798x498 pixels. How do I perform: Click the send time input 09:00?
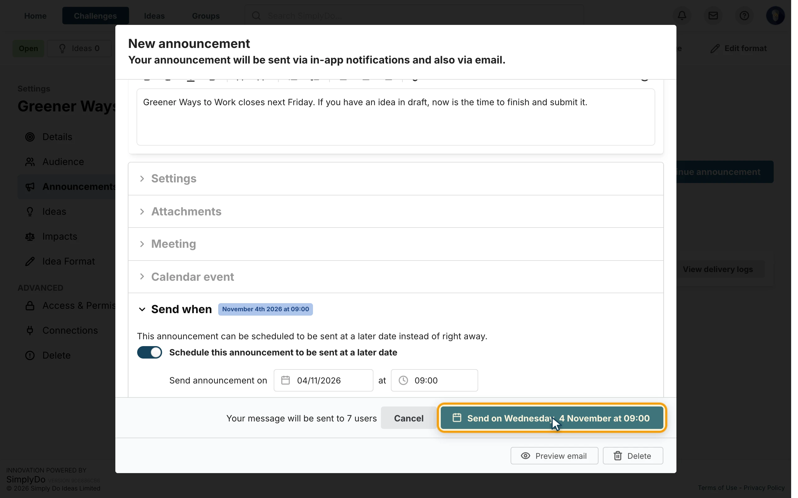pos(434,380)
